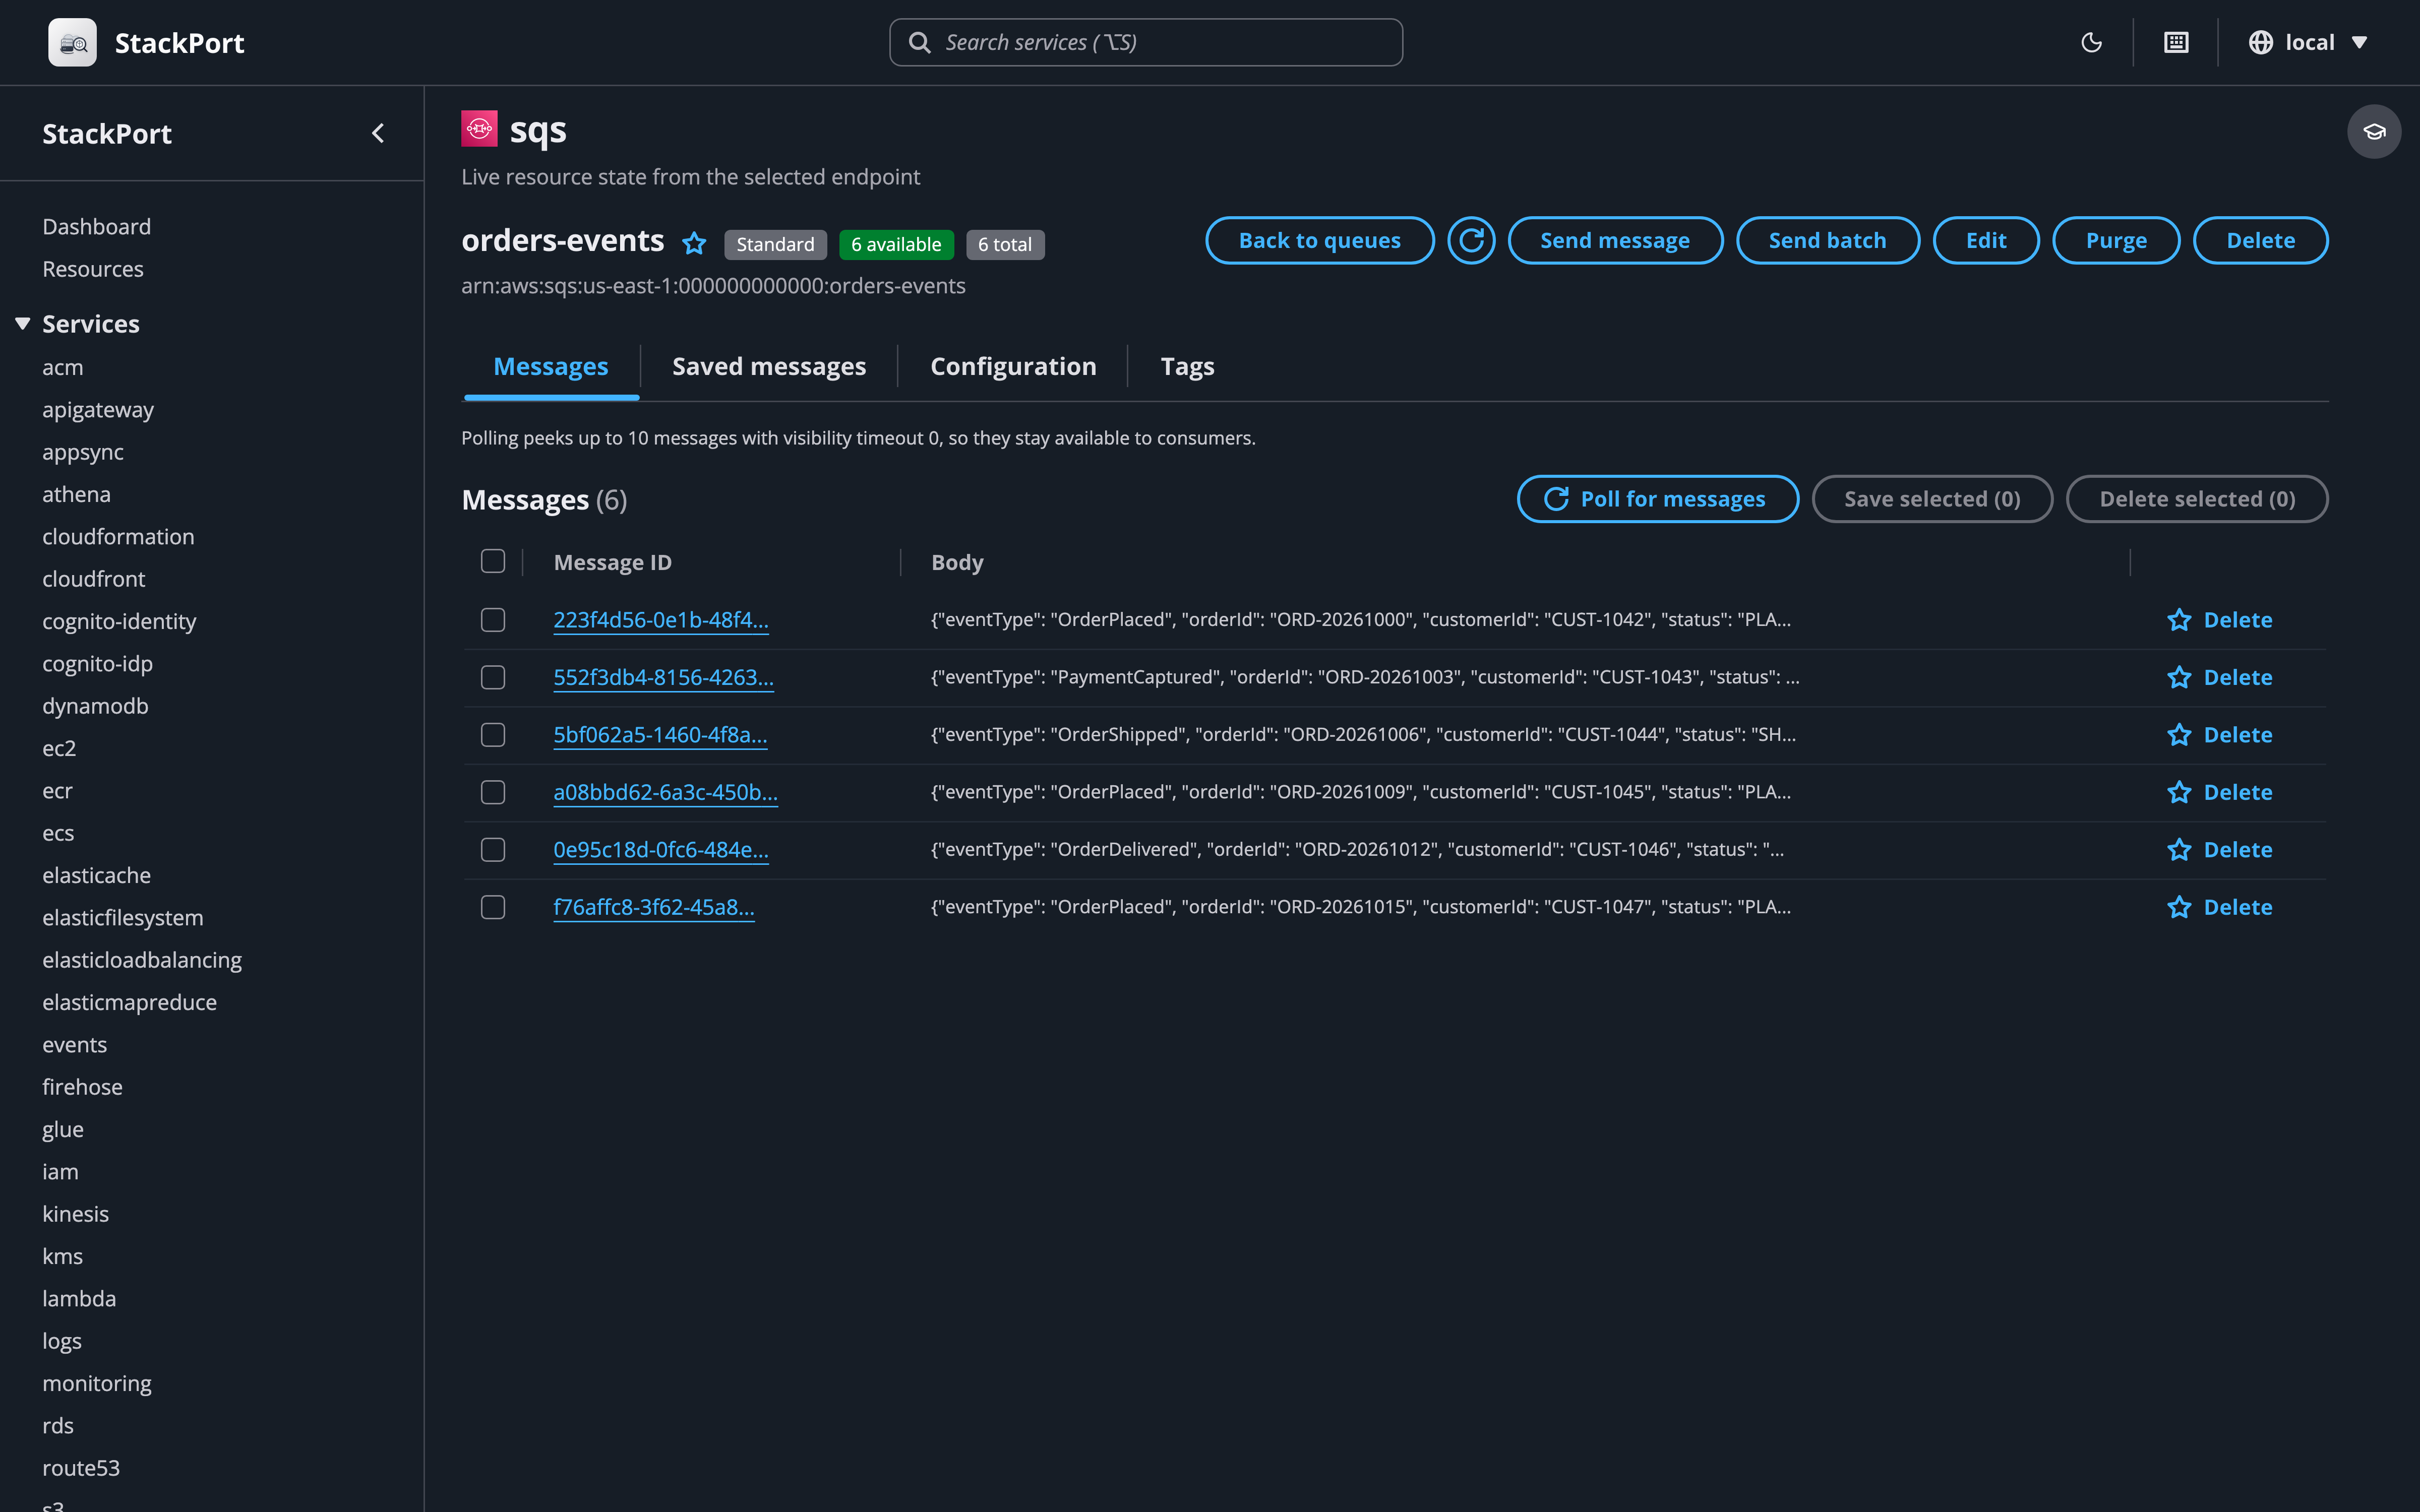The width and height of the screenshot is (2420, 1512).
Task: Switch to the Saved messages tab
Action: 769,366
